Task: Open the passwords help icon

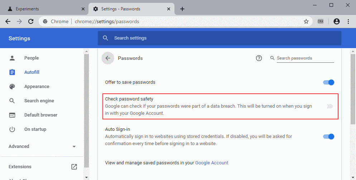Action: point(259,58)
